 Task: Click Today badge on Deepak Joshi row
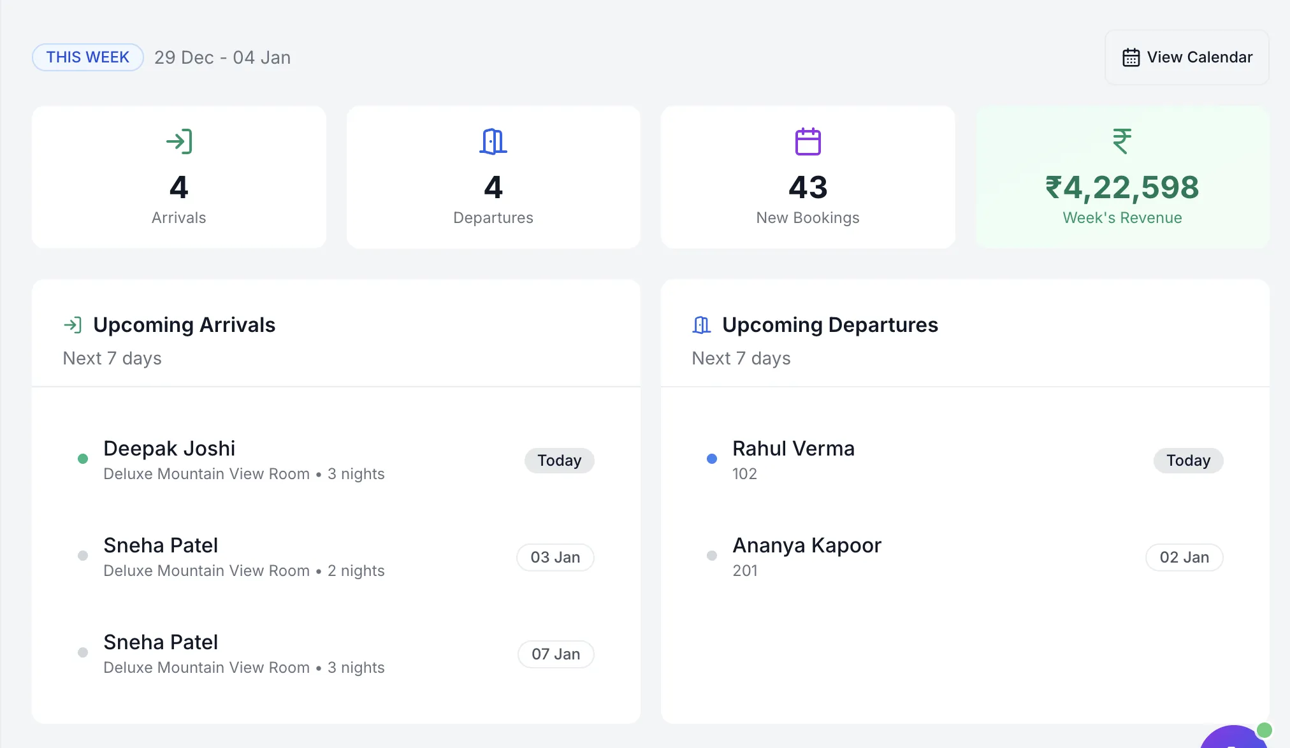point(560,461)
